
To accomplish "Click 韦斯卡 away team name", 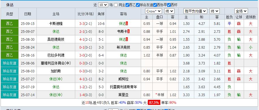I will coord(122,31).
